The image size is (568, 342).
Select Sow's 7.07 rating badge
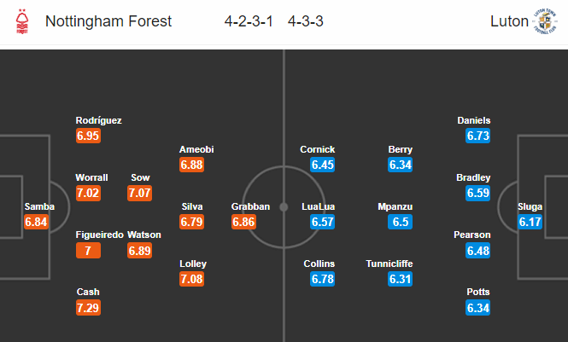(140, 193)
